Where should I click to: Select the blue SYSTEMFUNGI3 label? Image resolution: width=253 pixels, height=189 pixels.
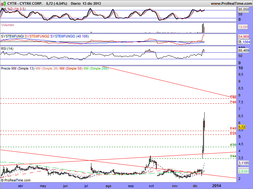[x=63, y=36]
